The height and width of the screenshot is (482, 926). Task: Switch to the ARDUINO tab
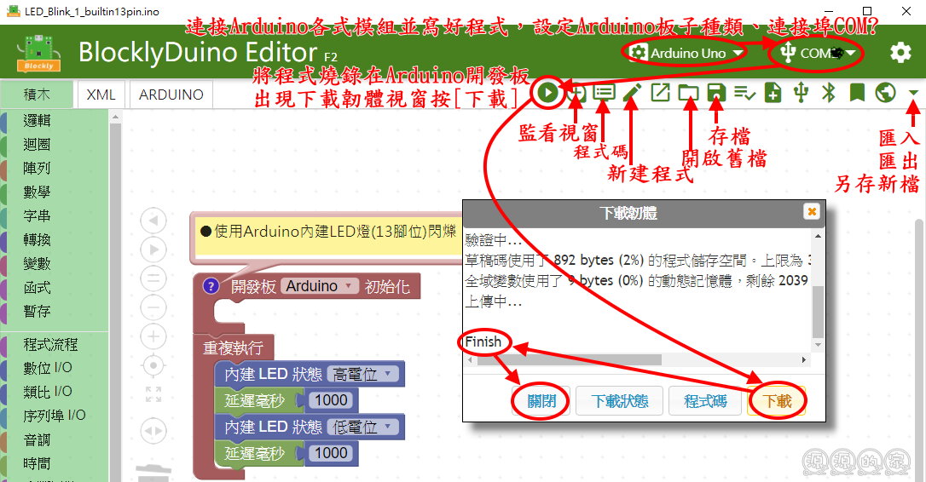click(171, 95)
